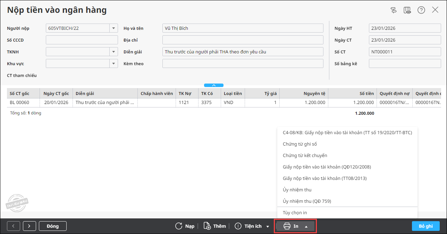The height and width of the screenshot is (234, 447).
Task: Open the Khu vực dropdown
Action: (114, 64)
